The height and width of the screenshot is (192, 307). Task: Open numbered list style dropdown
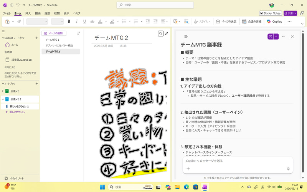(141, 22)
